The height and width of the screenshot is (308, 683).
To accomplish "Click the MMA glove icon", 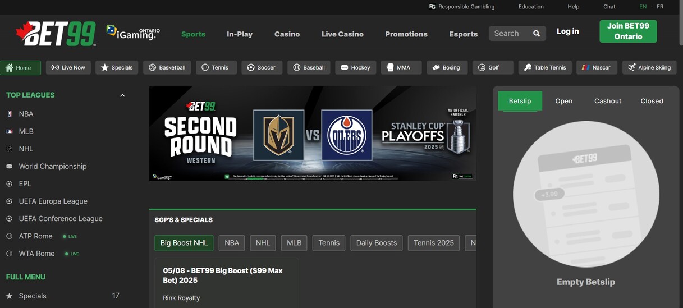I will point(390,67).
